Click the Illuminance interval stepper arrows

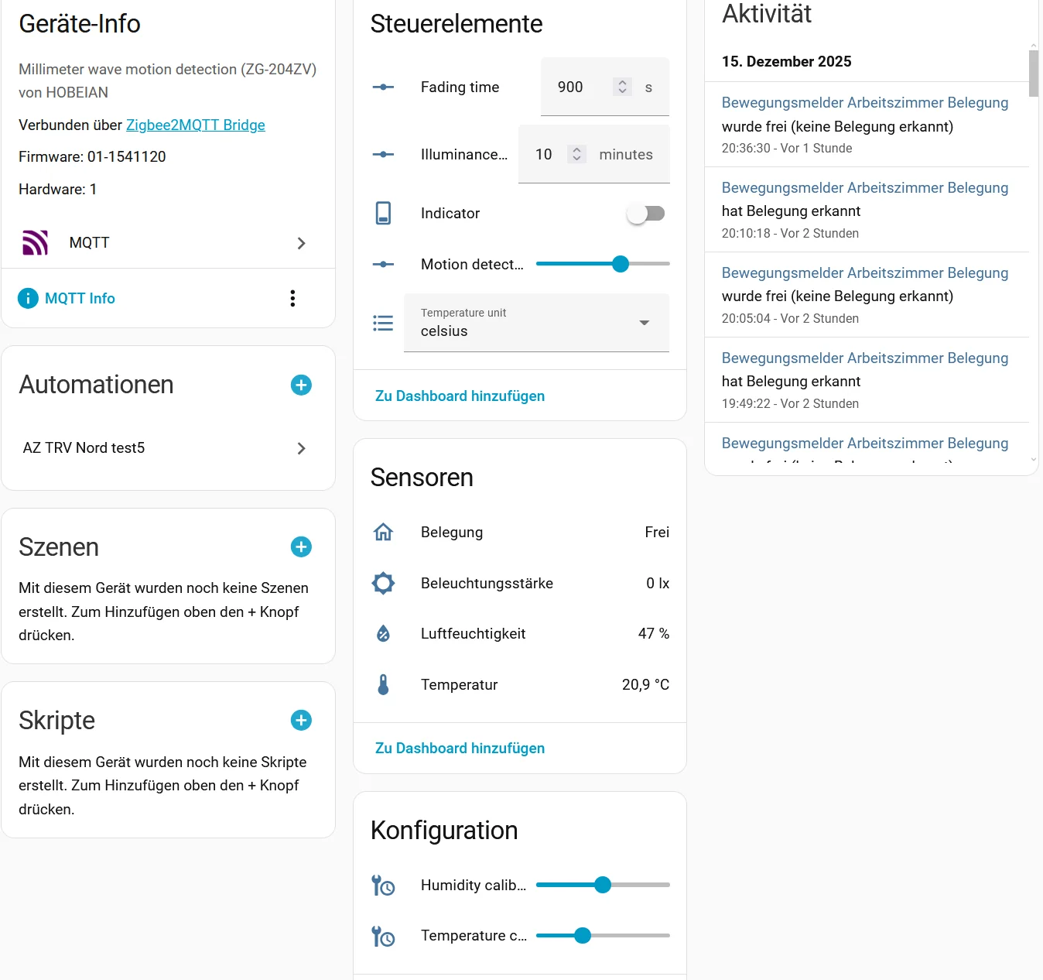pyautogui.click(x=576, y=155)
